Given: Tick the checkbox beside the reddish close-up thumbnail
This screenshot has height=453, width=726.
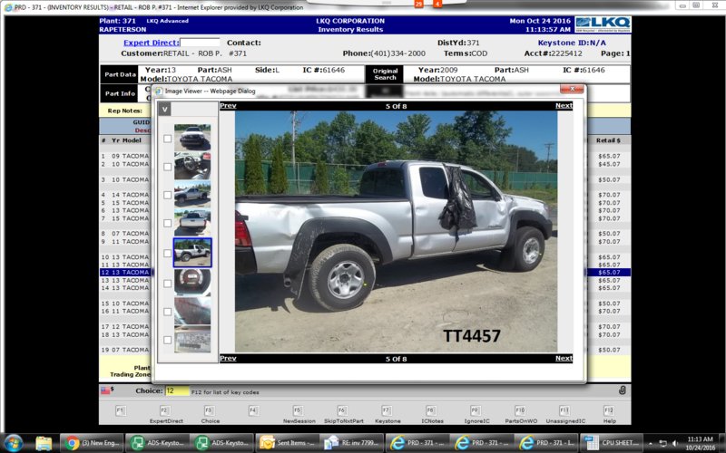Looking at the screenshot, I should [168, 312].
